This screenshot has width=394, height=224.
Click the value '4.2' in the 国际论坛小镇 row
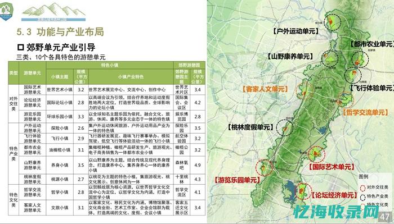click(x=198, y=103)
